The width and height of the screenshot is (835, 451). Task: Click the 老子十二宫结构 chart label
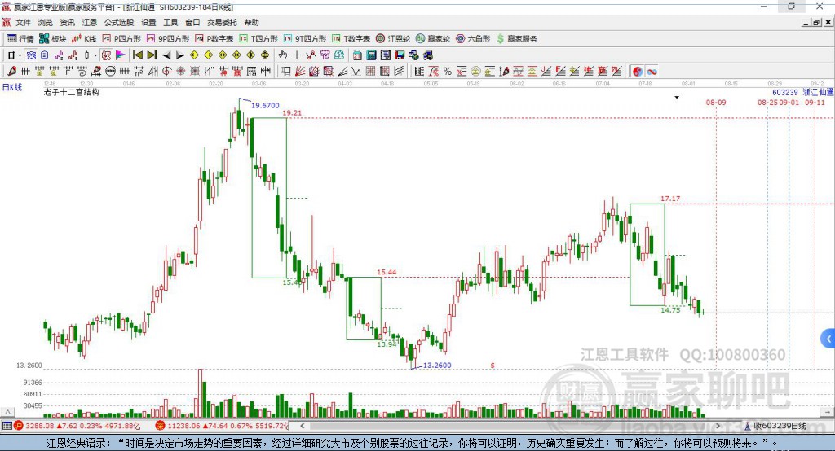(x=72, y=92)
